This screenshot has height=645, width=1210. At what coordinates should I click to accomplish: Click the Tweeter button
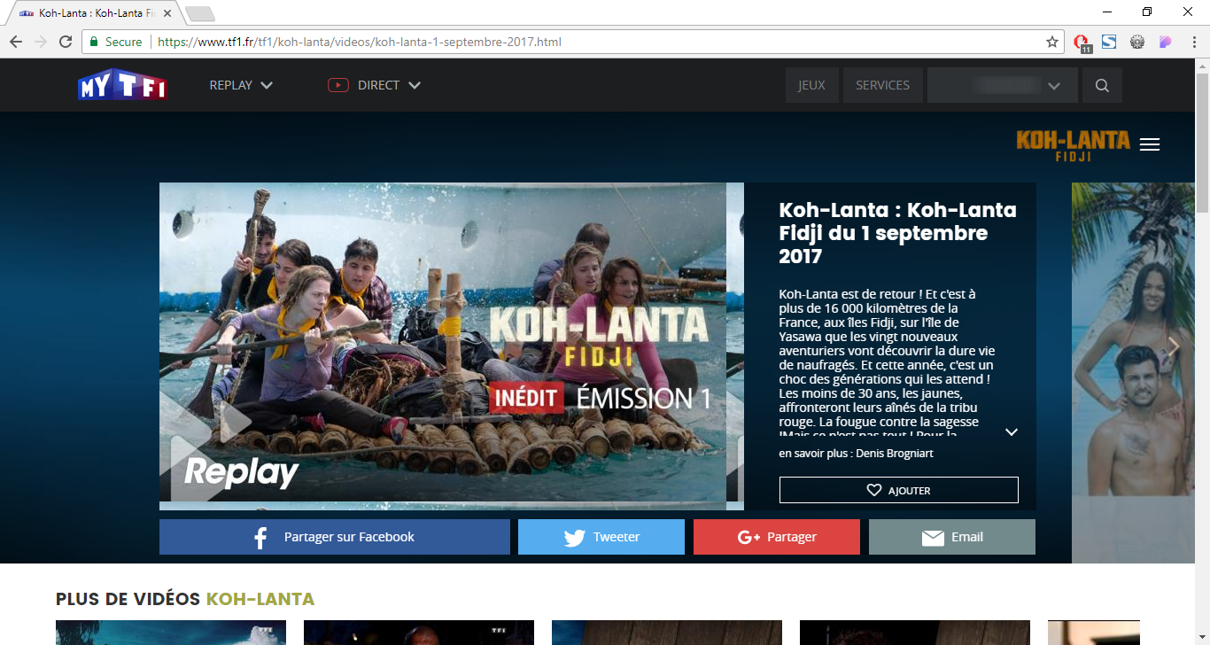coord(601,537)
